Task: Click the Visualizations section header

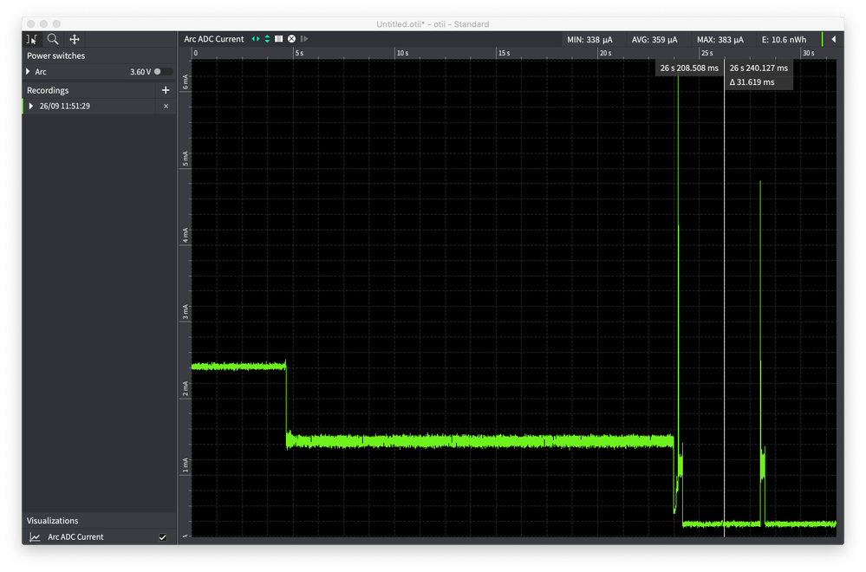Action: (x=53, y=521)
